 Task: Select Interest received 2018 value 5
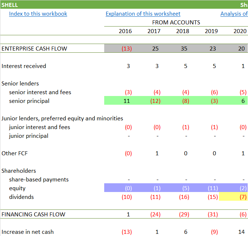[x=186, y=66]
